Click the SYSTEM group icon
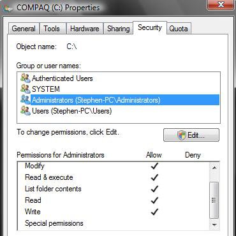This screenshot has height=236, width=236. [26, 89]
